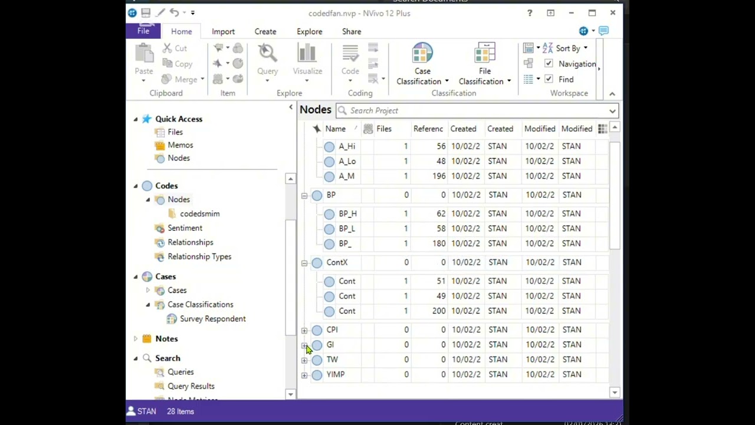Click the Copy icon in Clipboard group

coord(167,64)
